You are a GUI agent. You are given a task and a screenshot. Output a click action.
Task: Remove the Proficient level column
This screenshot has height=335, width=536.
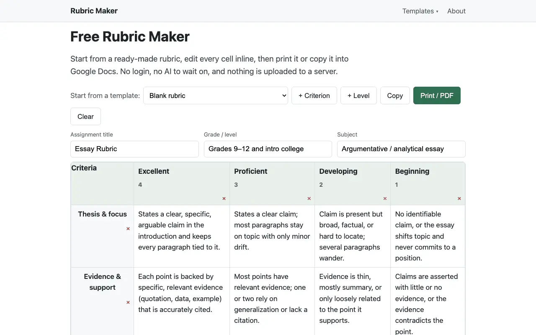point(309,198)
